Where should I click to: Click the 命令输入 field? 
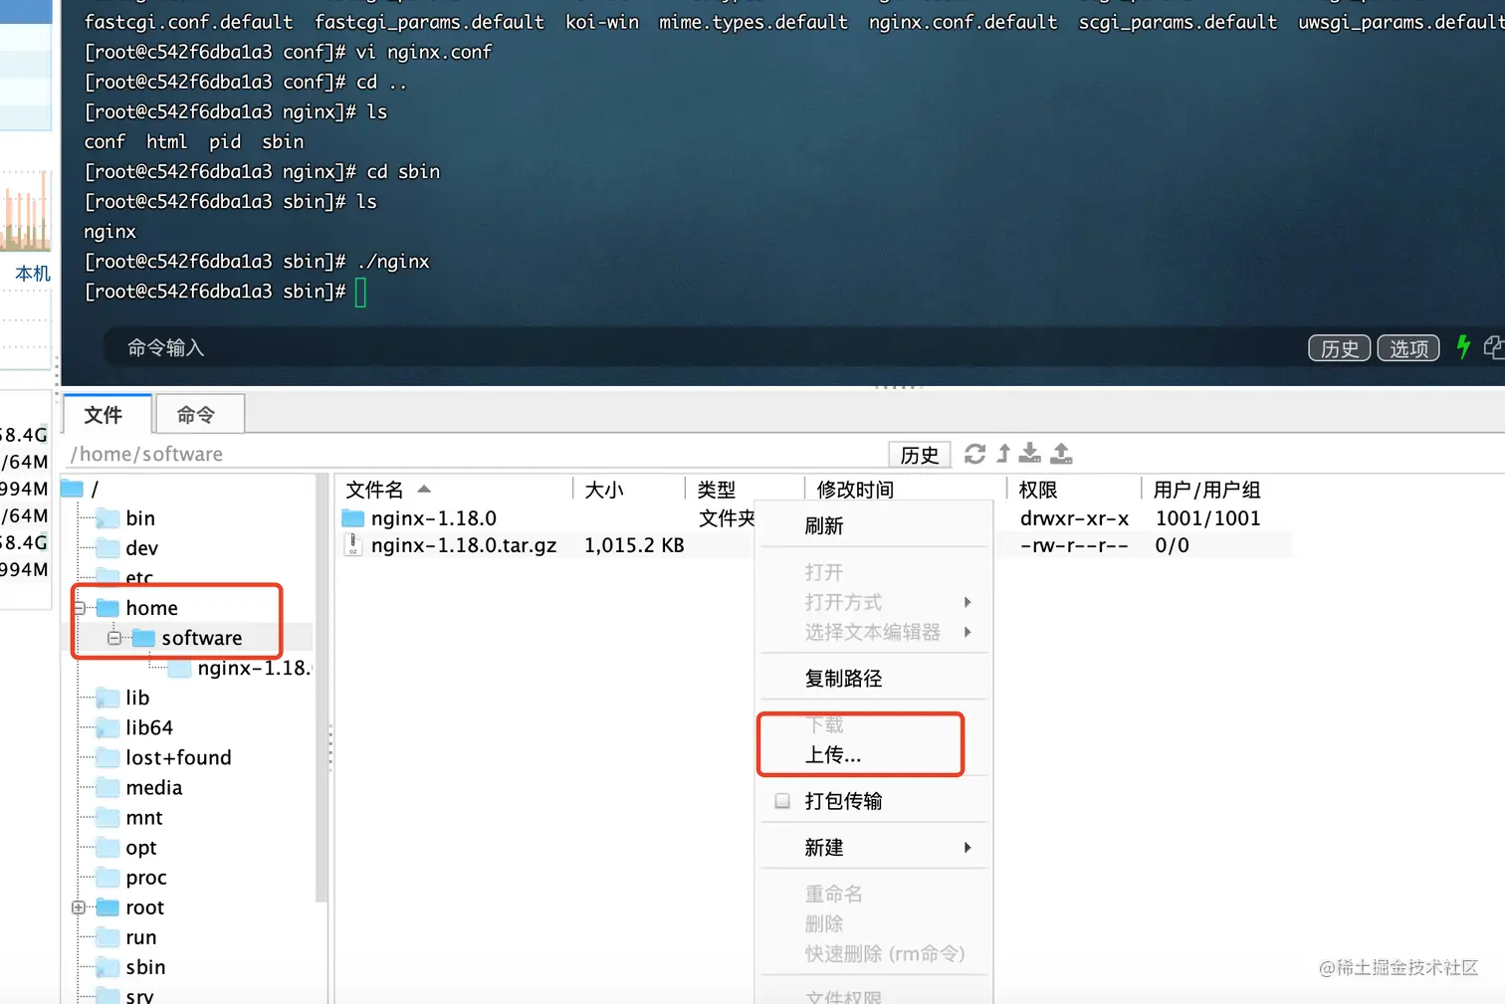pos(697,347)
